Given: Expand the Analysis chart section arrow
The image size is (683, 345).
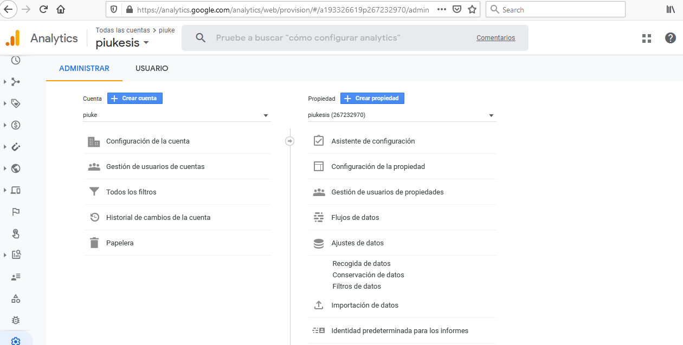Looking at the screenshot, I should [5, 255].
